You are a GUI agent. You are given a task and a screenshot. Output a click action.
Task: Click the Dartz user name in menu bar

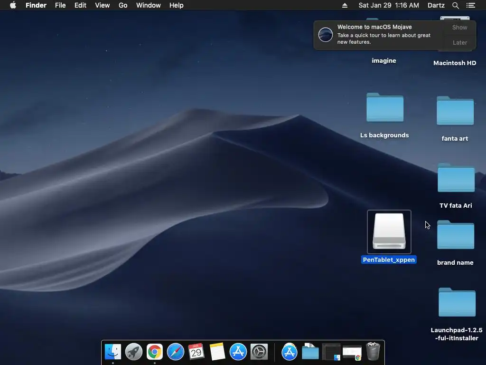pyautogui.click(x=436, y=5)
